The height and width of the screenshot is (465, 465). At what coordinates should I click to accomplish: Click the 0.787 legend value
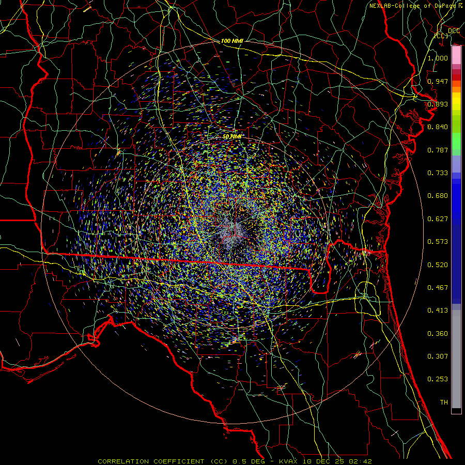coord(438,150)
